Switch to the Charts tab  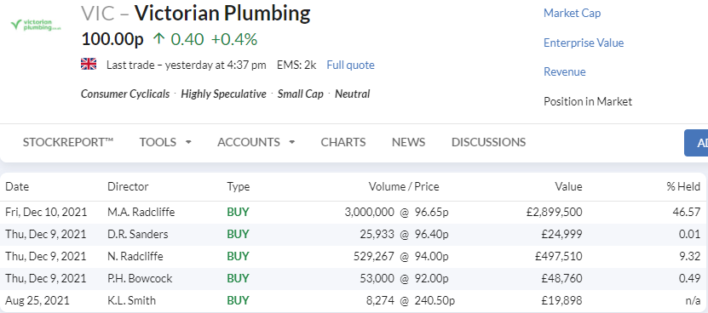343,142
